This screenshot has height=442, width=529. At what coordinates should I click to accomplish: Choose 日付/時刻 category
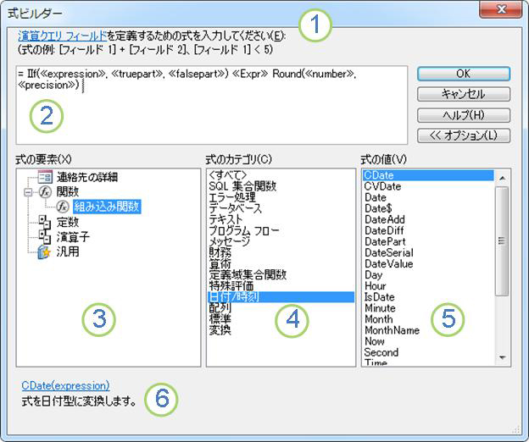[x=281, y=297]
